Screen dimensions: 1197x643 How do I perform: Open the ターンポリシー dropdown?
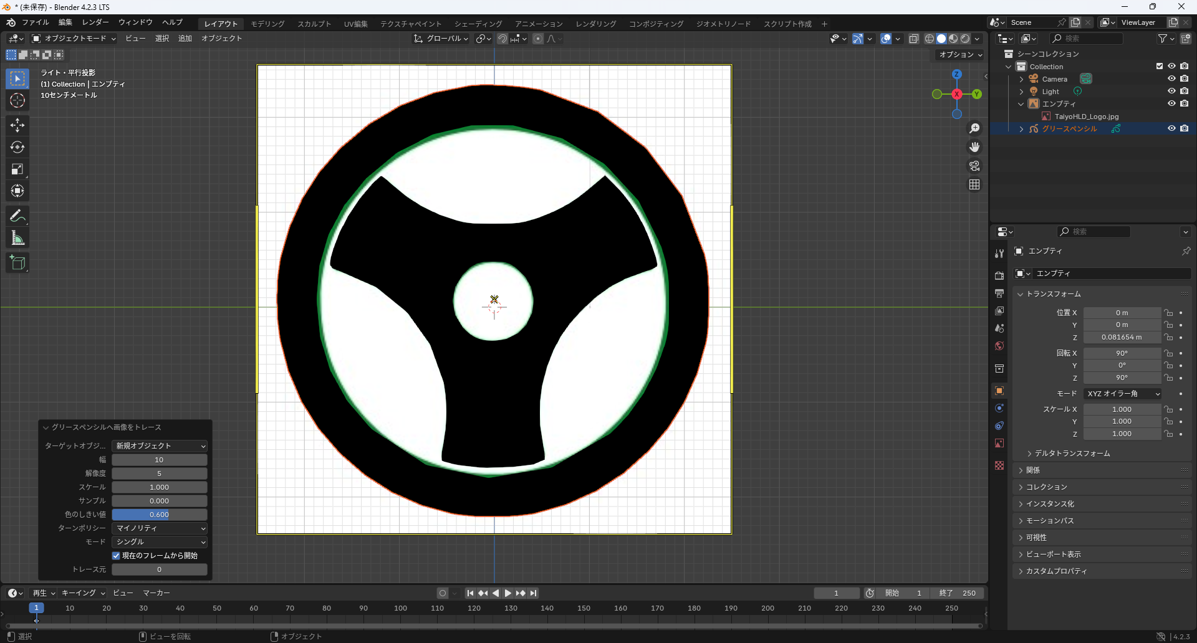pos(160,528)
